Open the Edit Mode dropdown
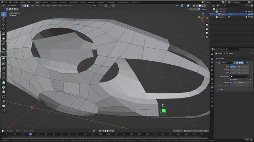Viewport: 254px width, 142px height. tap(13, 6)
